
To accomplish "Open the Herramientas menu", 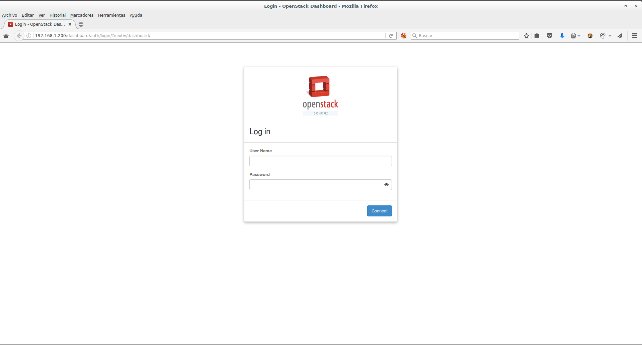I will (111, 15).
